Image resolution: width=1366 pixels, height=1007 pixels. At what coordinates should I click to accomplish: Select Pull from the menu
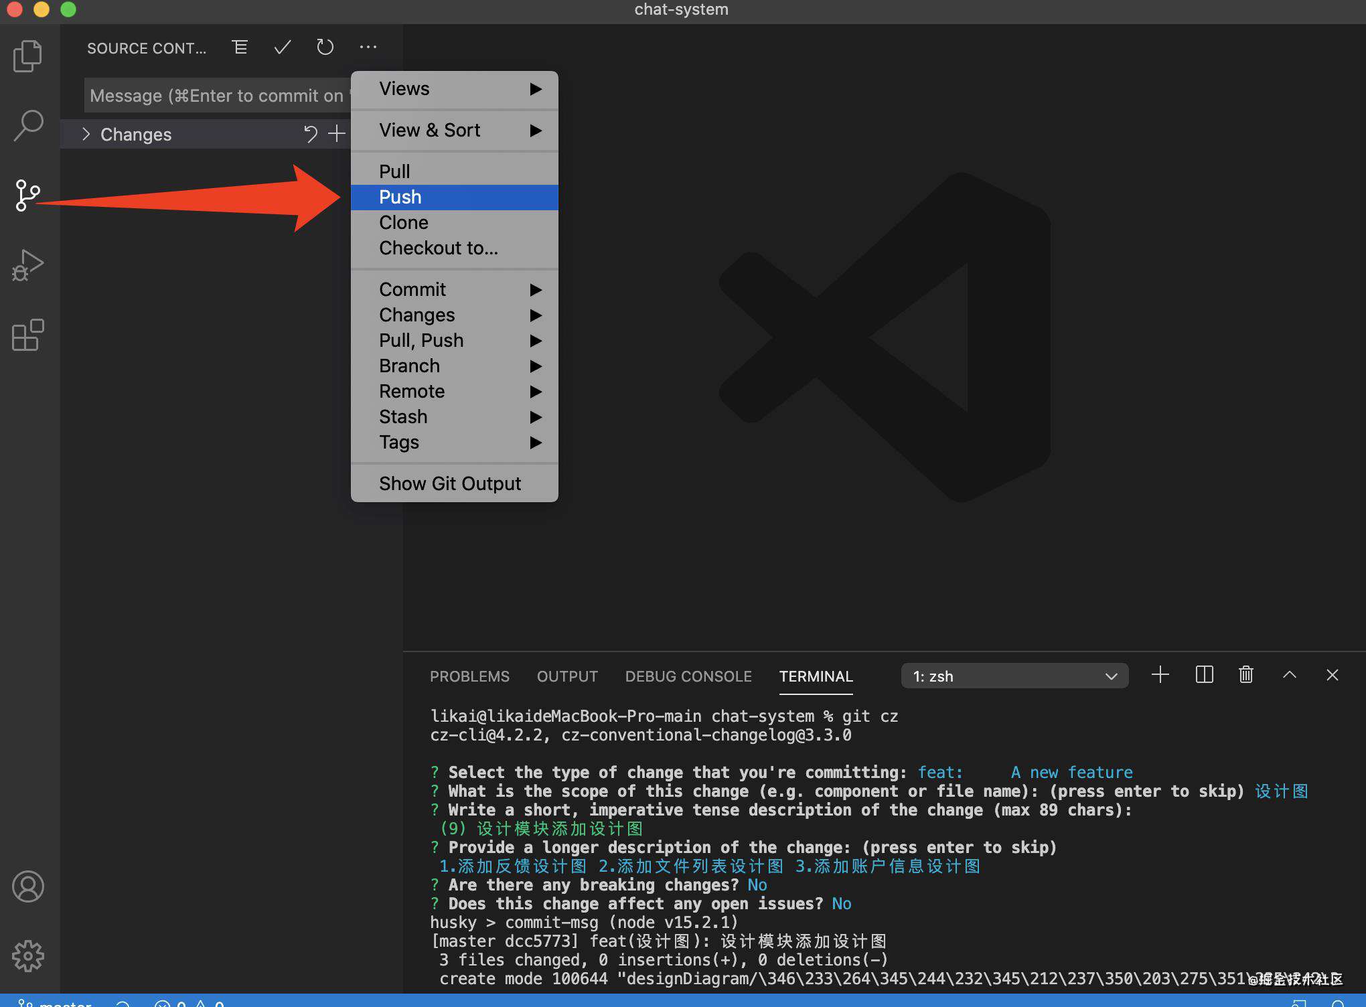(x=454, y=172)
